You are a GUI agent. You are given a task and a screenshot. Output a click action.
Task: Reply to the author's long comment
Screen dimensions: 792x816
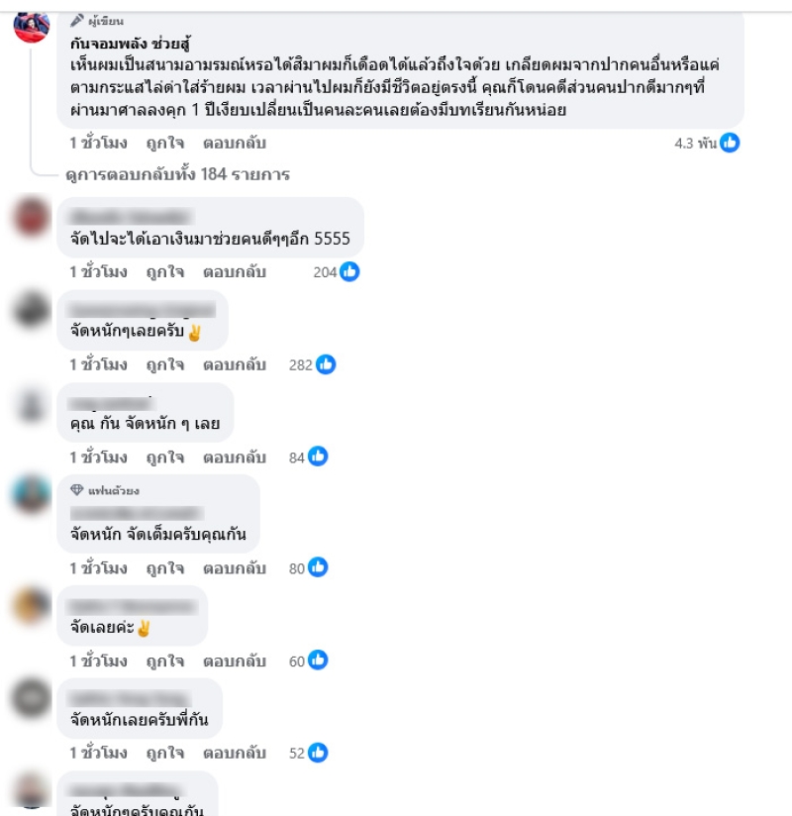point(235,144)
